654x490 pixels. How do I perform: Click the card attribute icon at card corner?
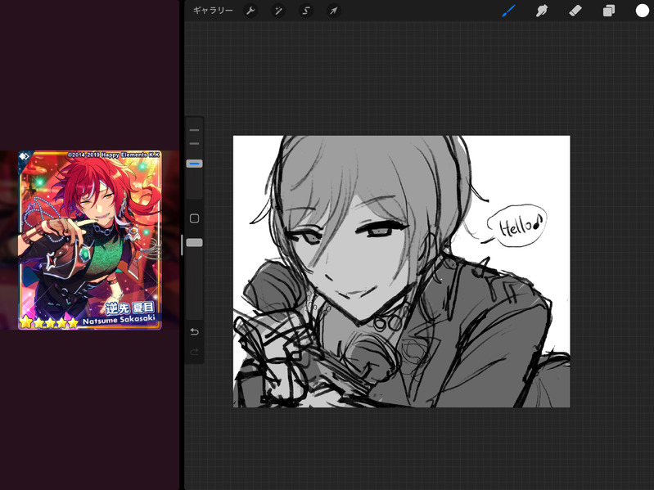[25, 156]
